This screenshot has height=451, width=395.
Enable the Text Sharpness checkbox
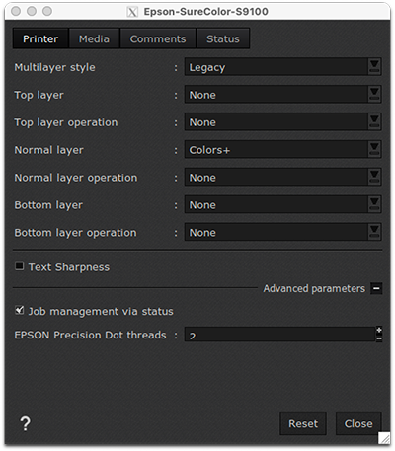[20, 265]
